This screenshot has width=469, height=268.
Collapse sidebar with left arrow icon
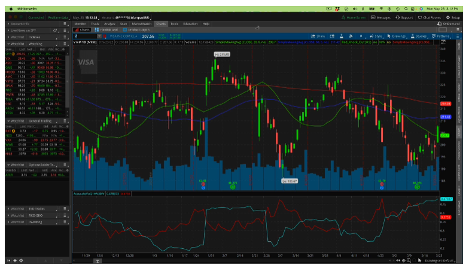coord(9,261)
